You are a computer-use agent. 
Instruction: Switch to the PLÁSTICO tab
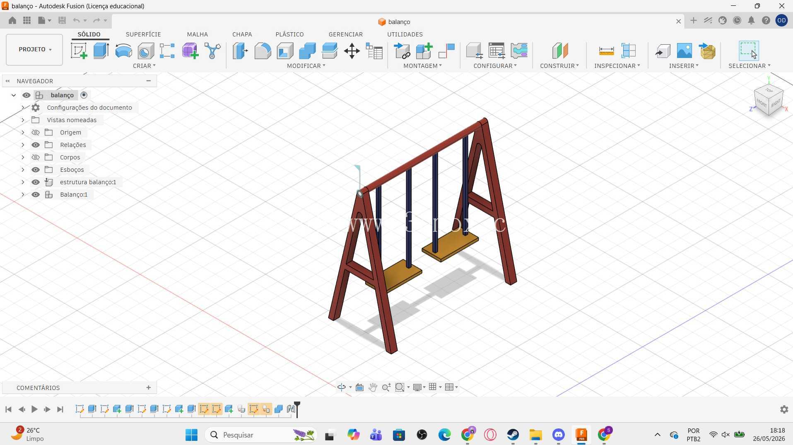click(289, 34)
